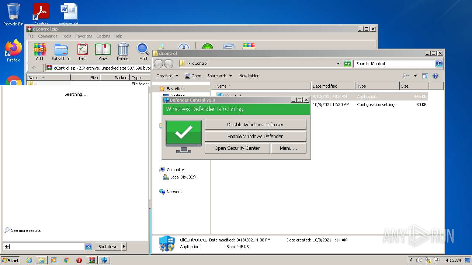The image size is (472, 265).
Task: Open Tools menu in WinRAR
Action: pos(66,36)
